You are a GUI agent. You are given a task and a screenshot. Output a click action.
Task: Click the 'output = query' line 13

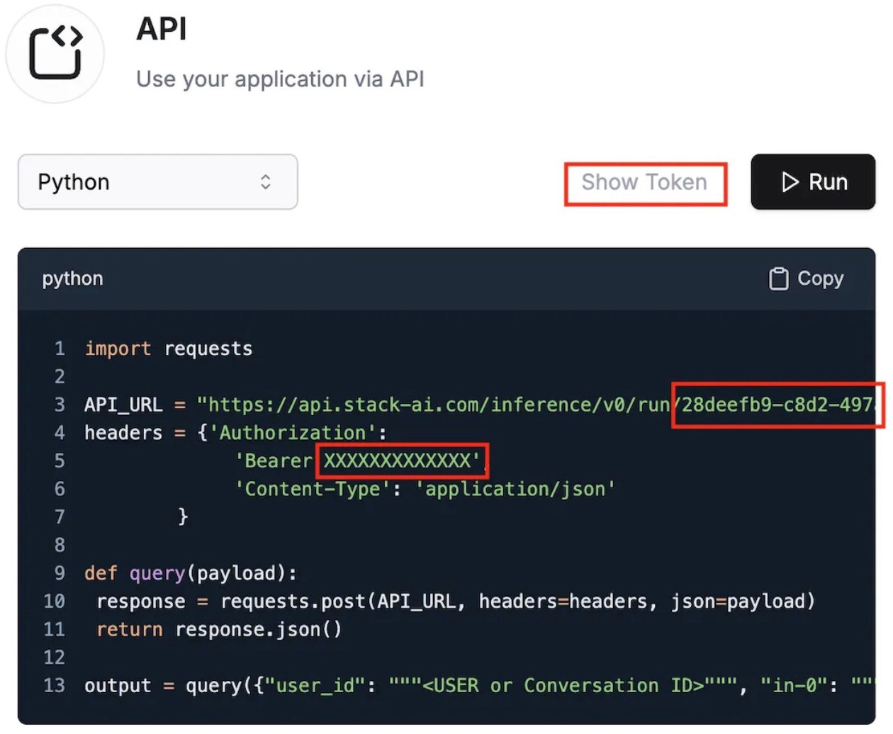point(480,686)
